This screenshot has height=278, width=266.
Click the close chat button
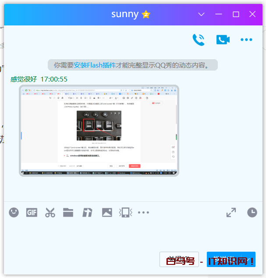179,259
